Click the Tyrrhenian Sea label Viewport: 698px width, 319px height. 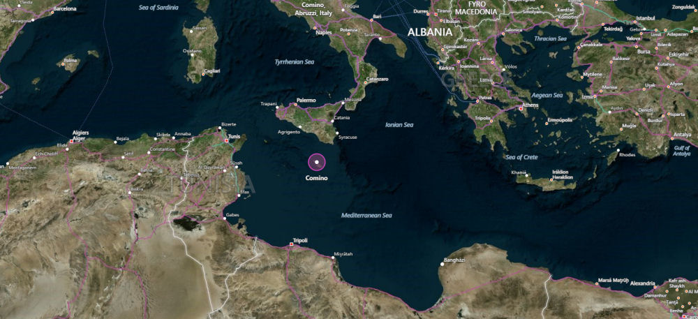[x=295, y=62]
